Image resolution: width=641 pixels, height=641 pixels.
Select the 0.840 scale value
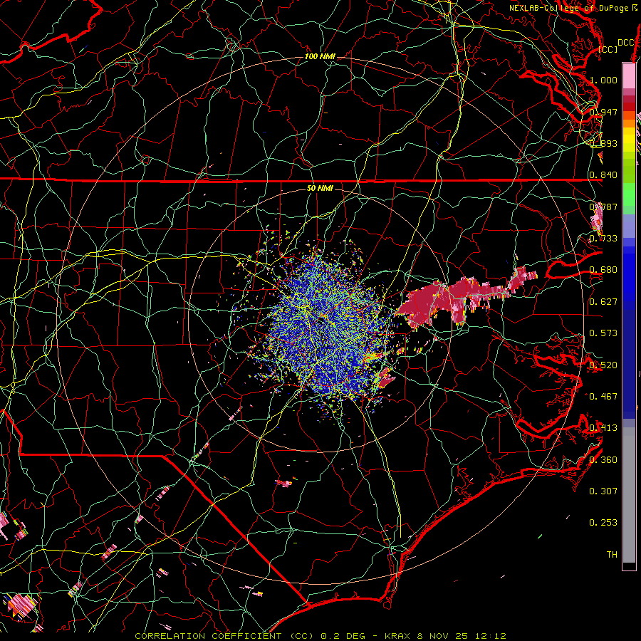[603, 175]
